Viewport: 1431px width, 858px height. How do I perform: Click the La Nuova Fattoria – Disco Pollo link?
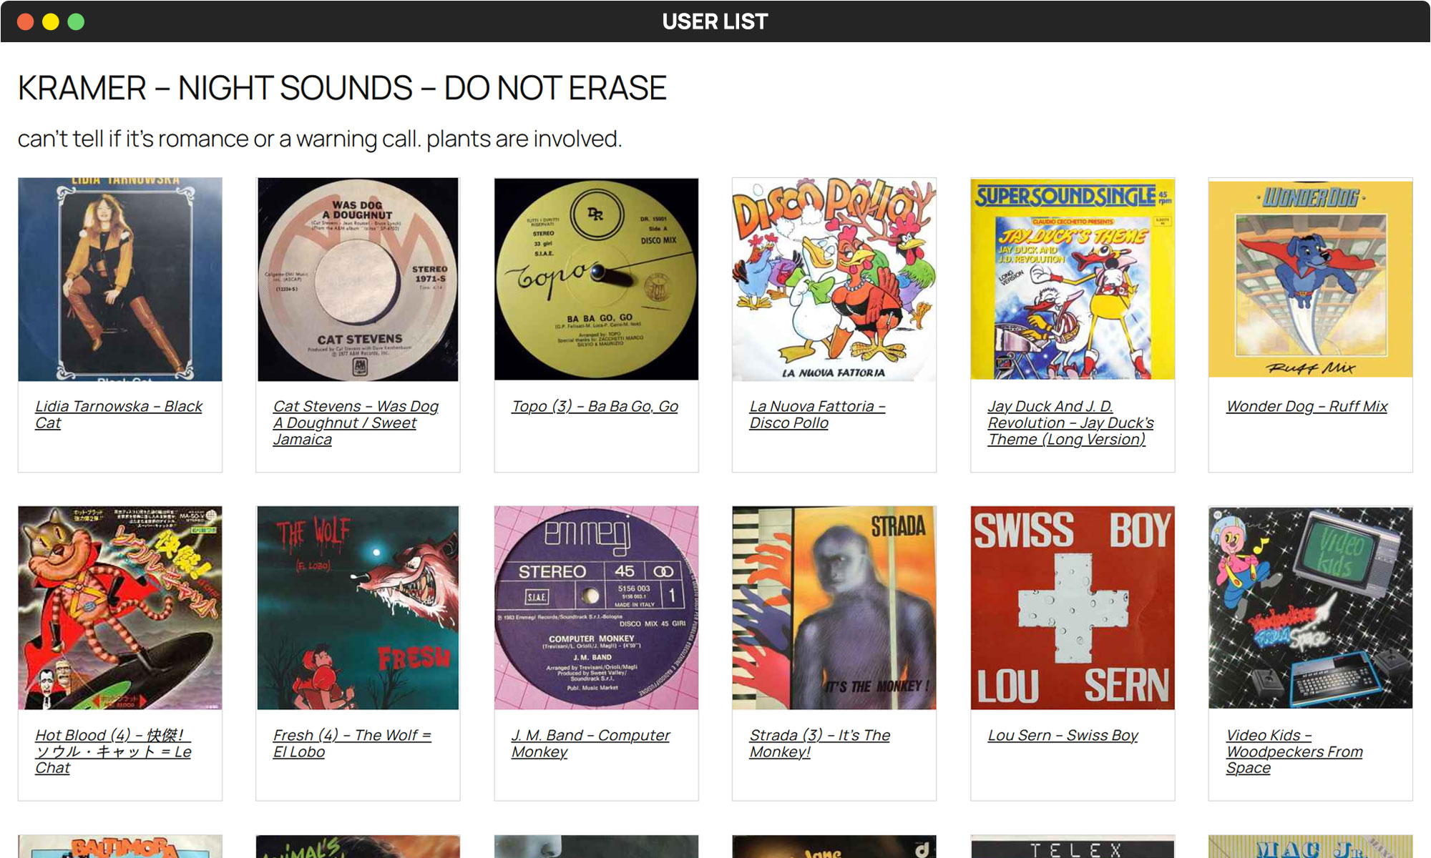[x=817, y=415]
